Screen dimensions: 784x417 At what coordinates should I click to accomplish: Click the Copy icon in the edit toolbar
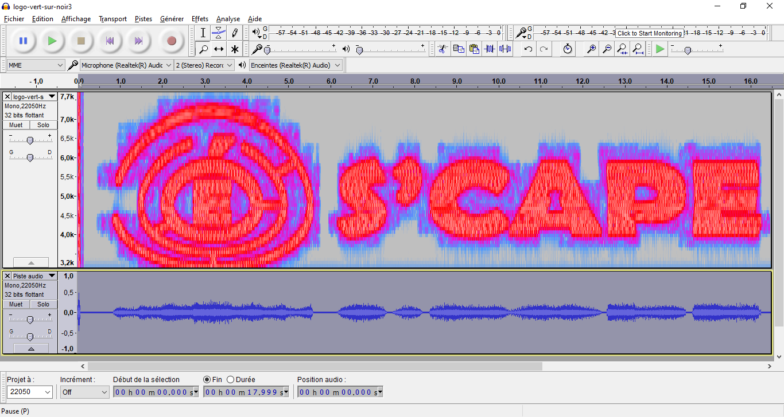(x=458, y=49)
